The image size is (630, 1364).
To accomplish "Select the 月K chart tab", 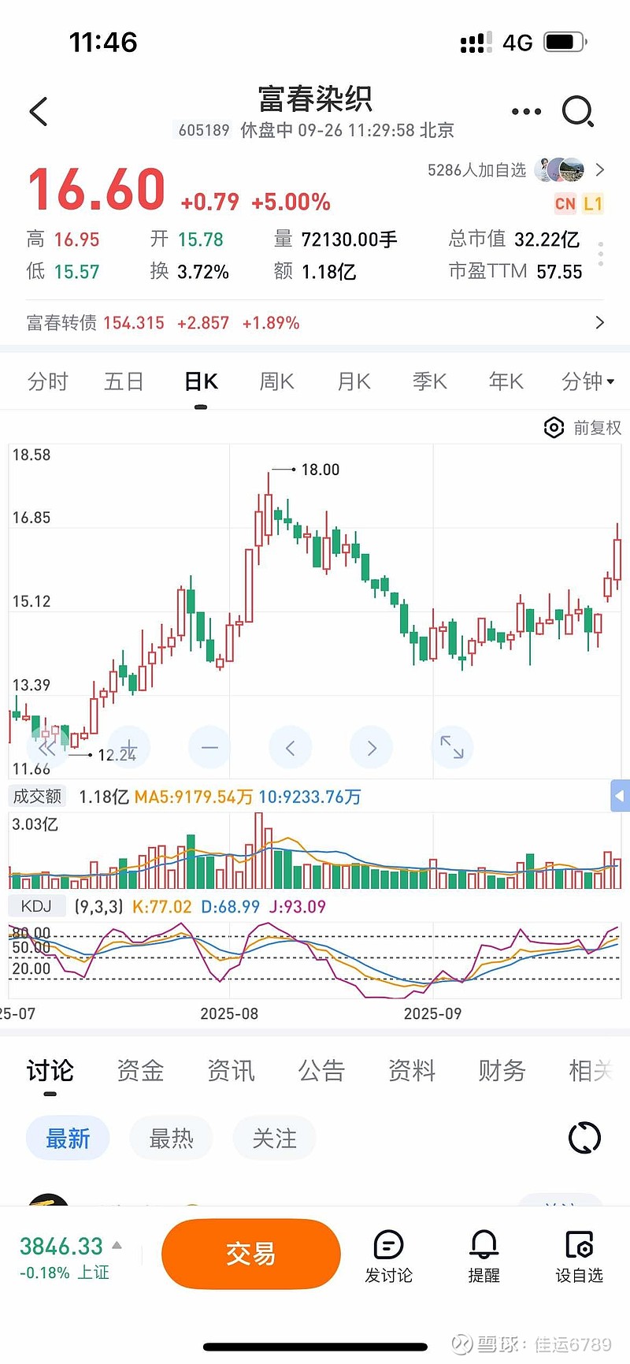I will (x=354, y=381).
